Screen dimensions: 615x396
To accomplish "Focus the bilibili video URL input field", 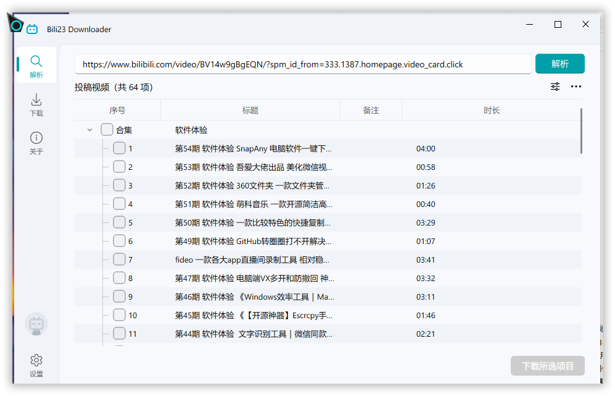I will [x=303, y=64].
